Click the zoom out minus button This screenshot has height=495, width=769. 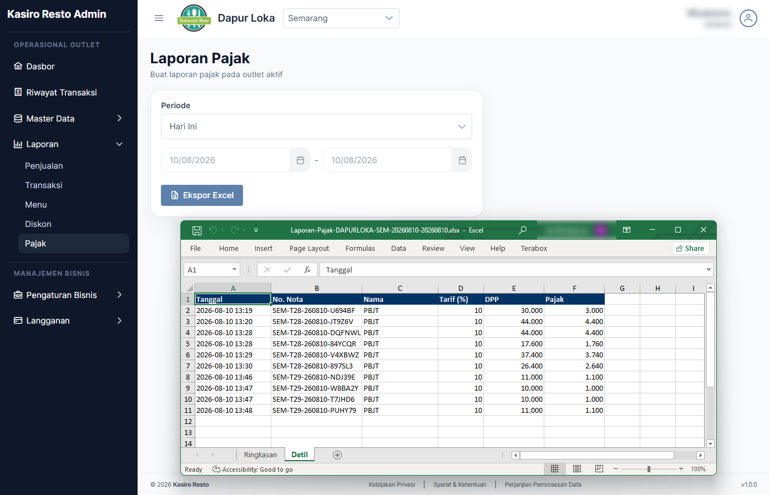tap(616, 469)
